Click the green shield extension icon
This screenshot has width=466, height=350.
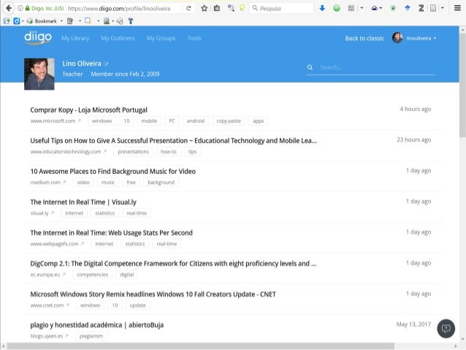(393, 8)
